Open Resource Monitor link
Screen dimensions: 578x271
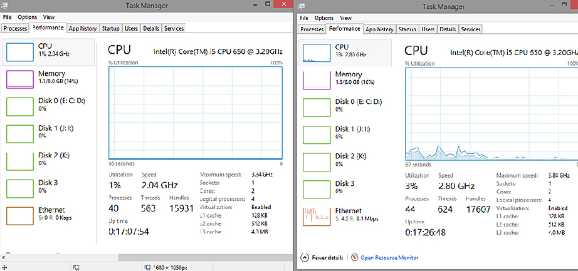click(x=389, y=257)
